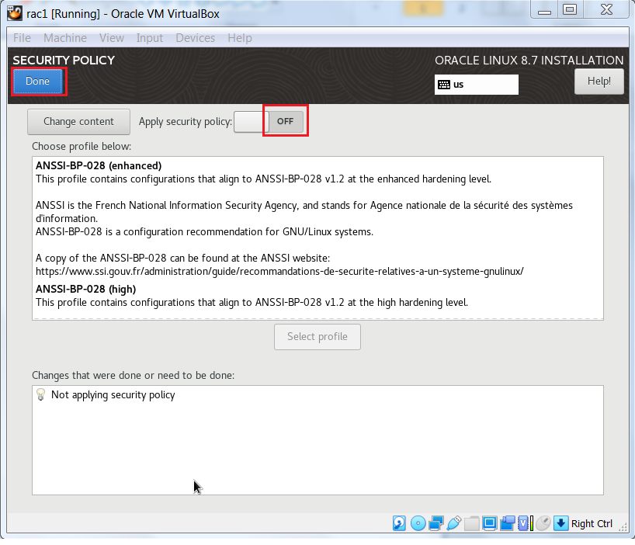635x545 pixels.
Task: Open the Machine menu
Action: (65, 38)
